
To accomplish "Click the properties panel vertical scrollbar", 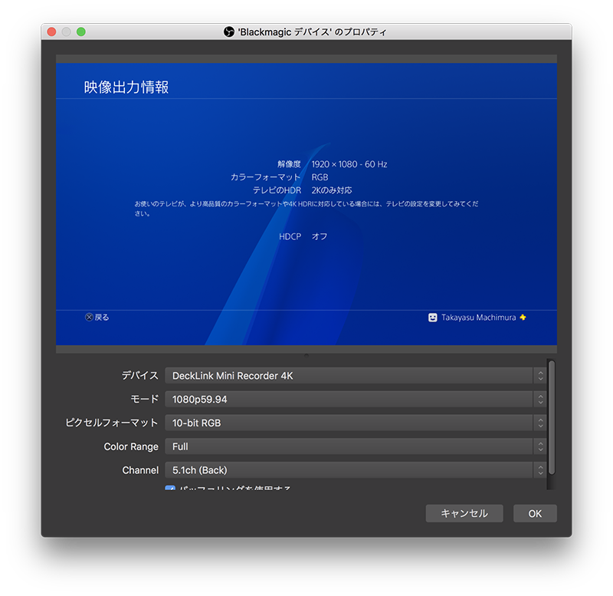I will tap(551, 417).
